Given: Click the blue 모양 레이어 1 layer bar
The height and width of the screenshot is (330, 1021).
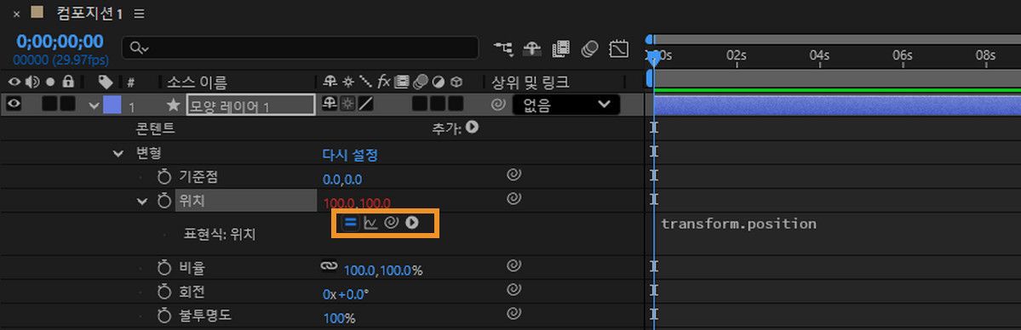Looking at the screenshot, I should point(837,105).
